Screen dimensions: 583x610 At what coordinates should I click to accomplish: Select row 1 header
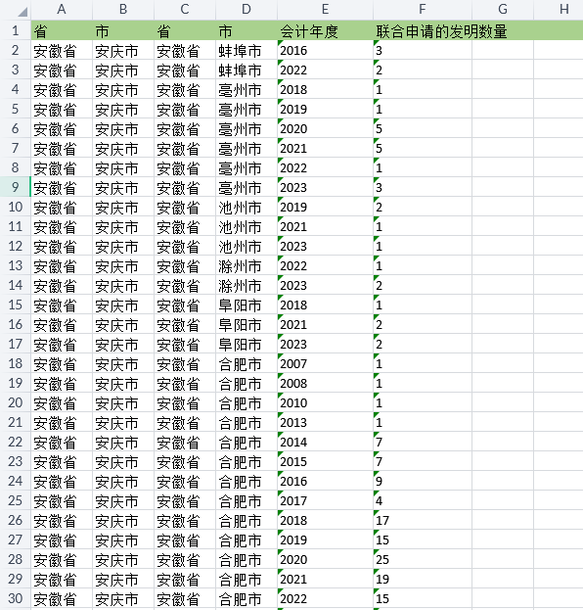pyautogui.click(x=15, y=30)
